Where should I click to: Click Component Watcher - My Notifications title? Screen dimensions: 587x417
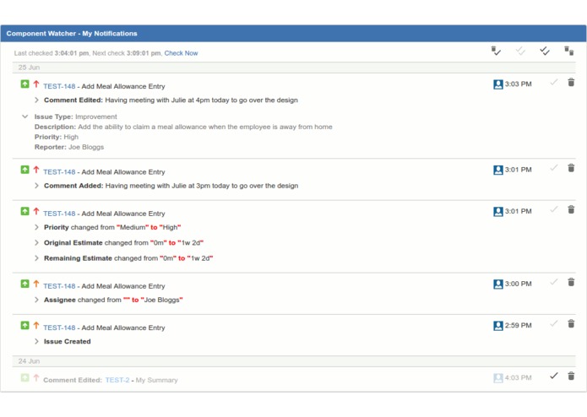click(x=72, y=33)
